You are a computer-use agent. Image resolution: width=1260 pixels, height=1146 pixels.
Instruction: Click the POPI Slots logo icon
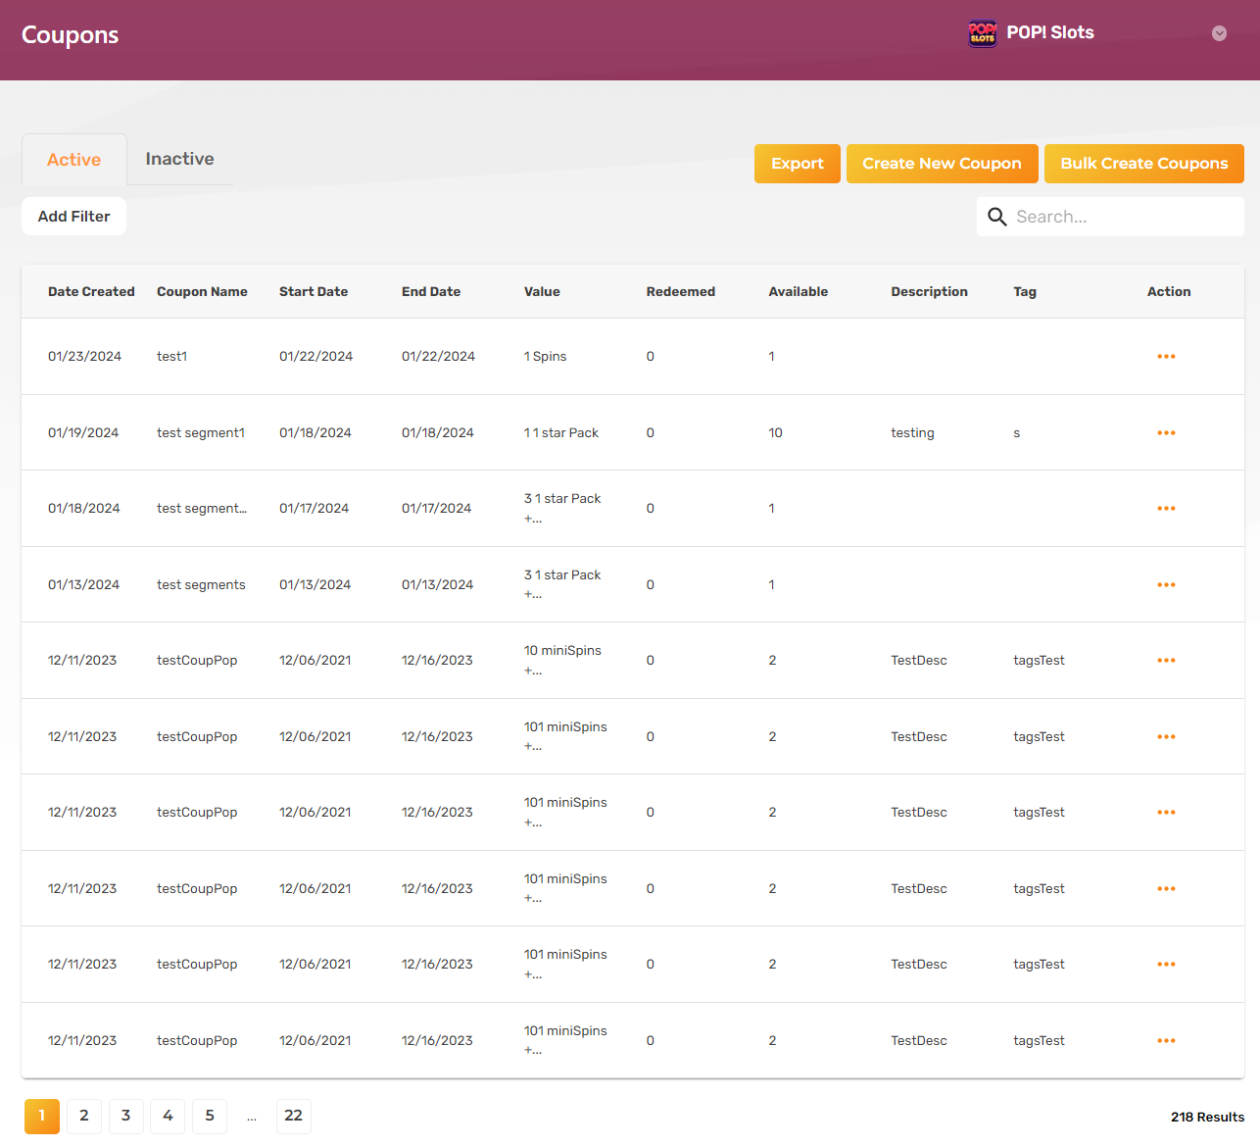click(982, 33)
